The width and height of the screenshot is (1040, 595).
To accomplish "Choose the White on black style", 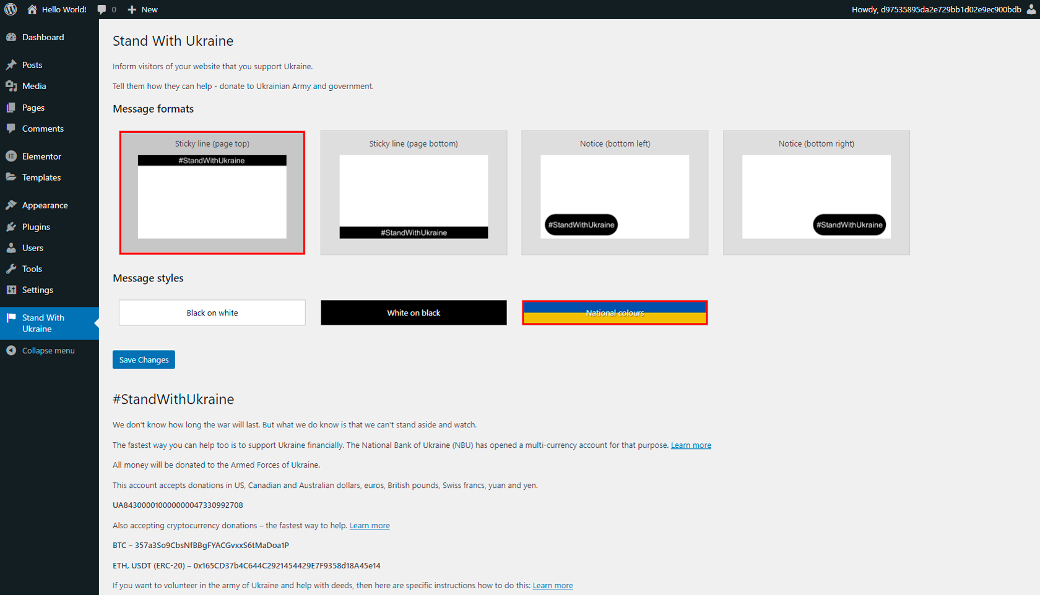I will pyautogui.click(x=414, y=313).
